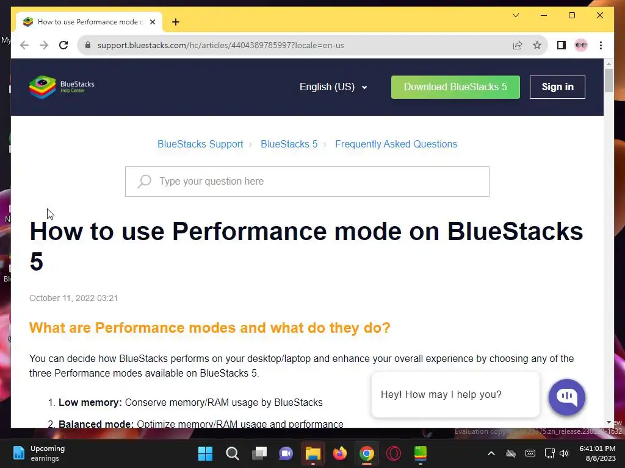Click the Low memory list item text
Image resolution: width=625 pixels, height=468 pixels.
click(190, 402)
